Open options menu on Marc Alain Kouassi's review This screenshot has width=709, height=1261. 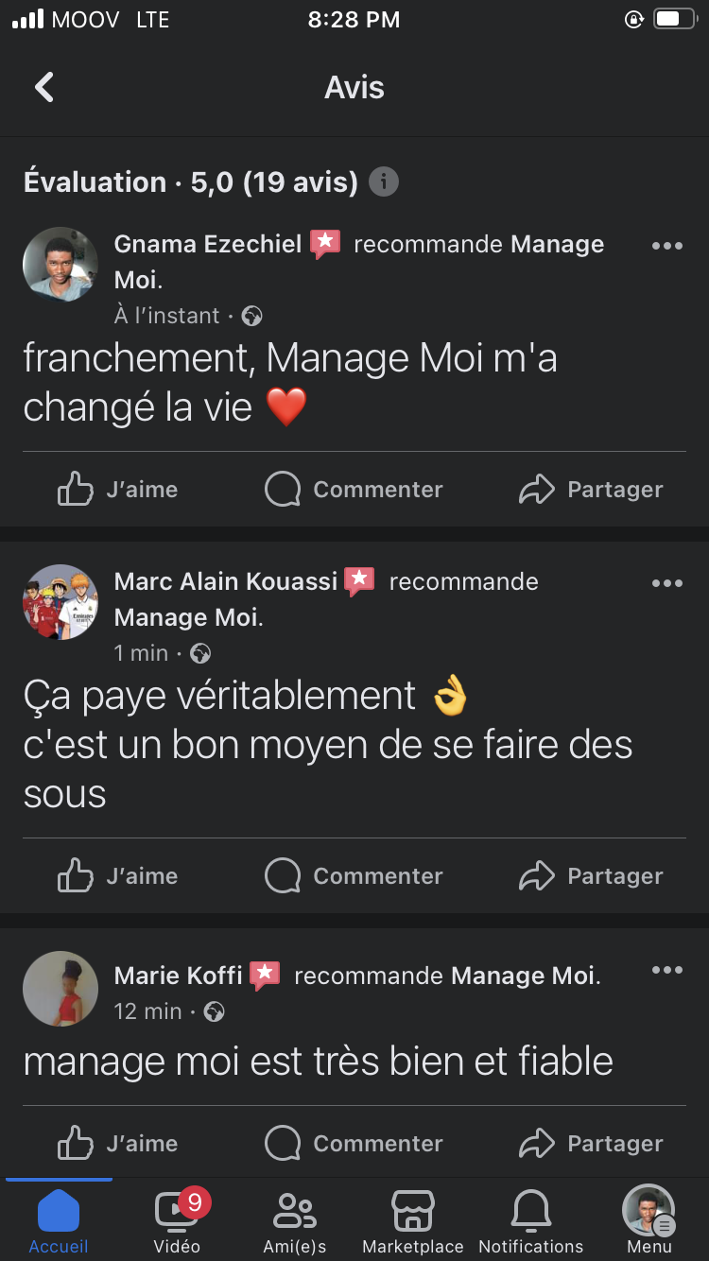[666, 583]
